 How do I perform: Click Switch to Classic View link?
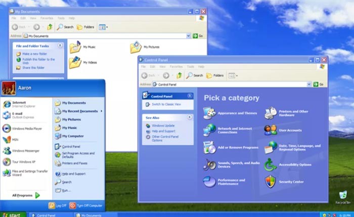[x=166, y=104]
